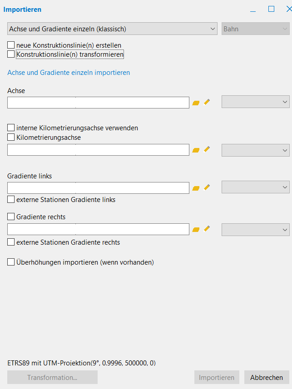Click into the Achse file path field
The width and height of the screenshot is (292, 389).
tap(98, 103)
